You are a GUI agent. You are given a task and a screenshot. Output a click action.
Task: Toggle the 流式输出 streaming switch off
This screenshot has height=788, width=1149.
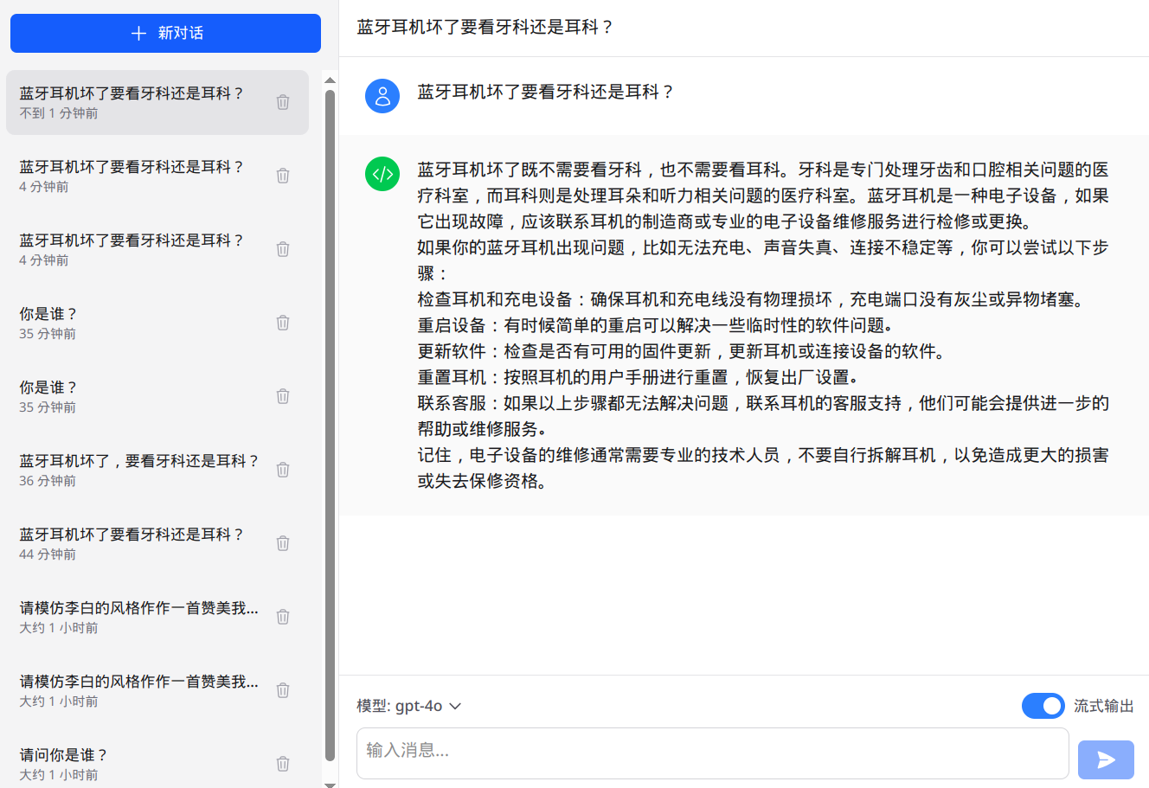[1043, 706]
